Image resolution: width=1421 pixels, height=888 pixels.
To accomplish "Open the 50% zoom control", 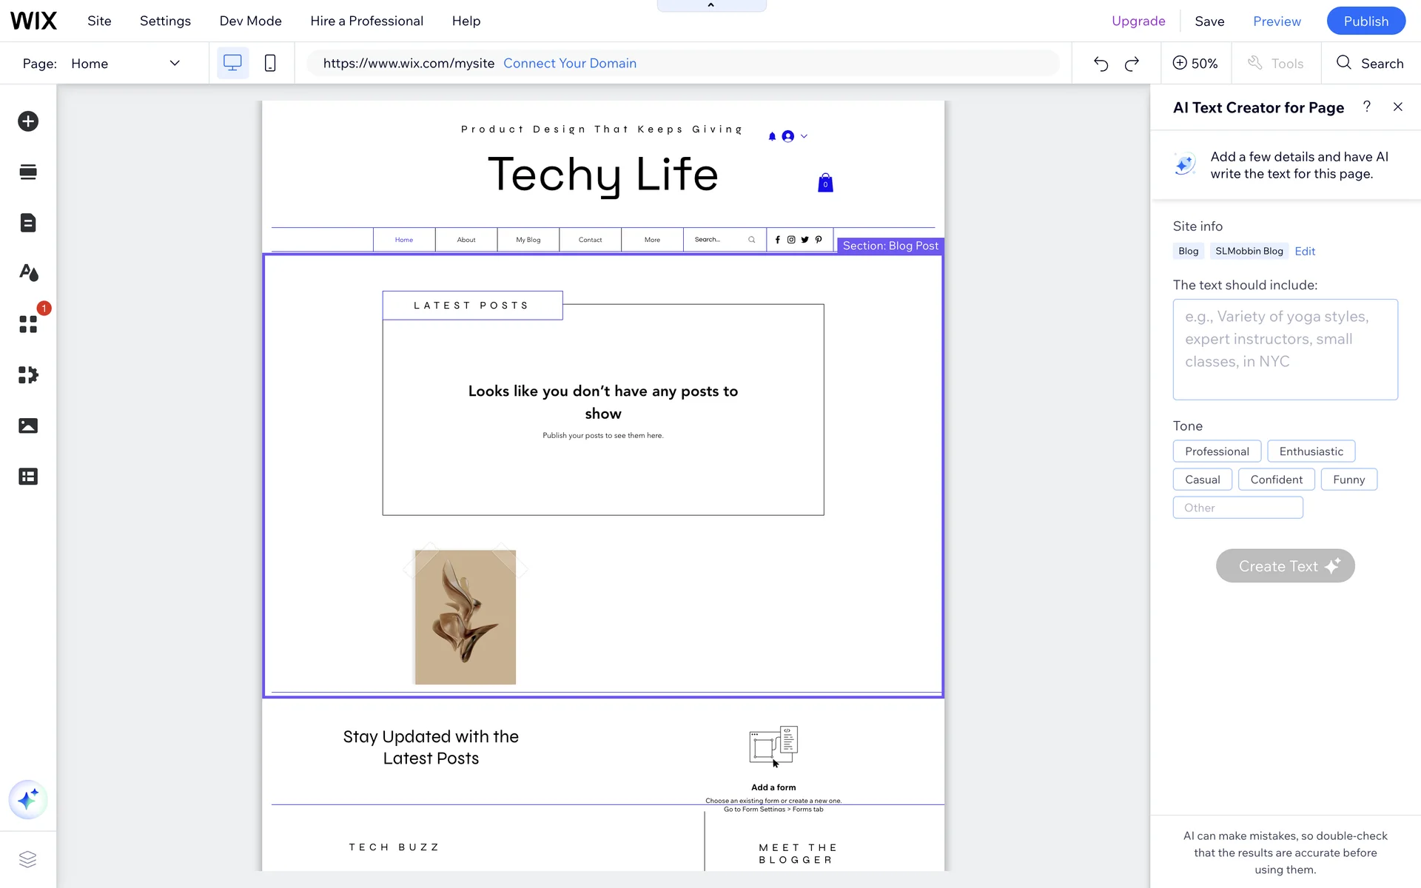I will 1195,64.
